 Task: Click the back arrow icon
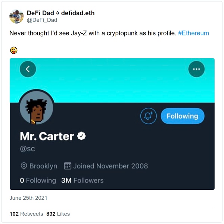(x=28, y=69)
